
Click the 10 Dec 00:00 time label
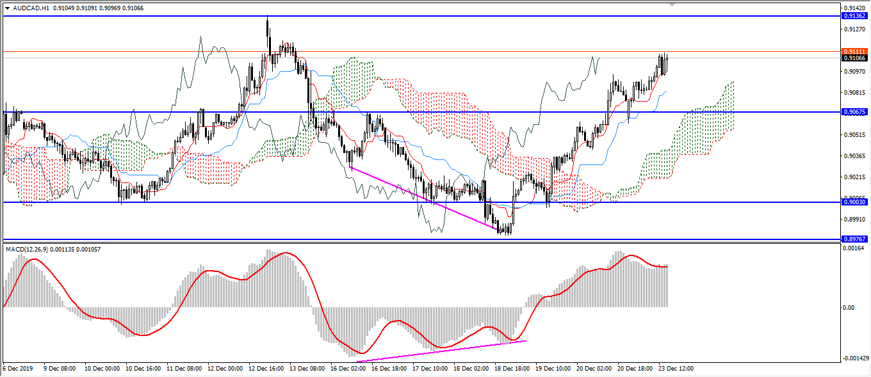[102, 369]
